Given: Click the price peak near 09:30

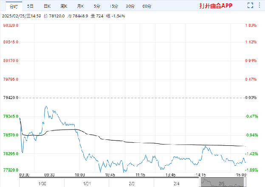Looking at the screenshot, I should [x=46, y=107].
